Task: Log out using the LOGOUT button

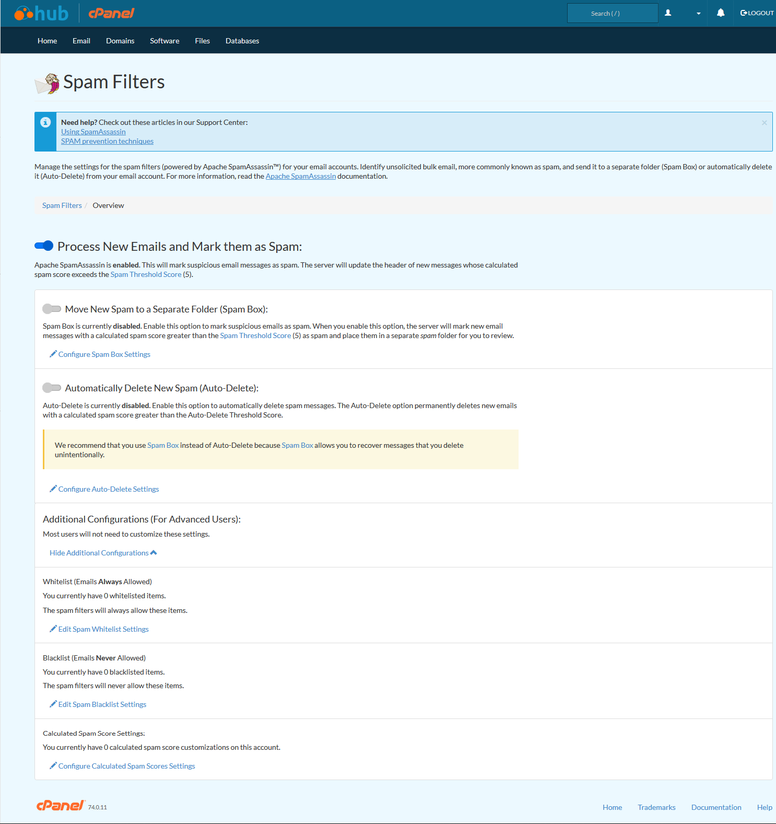Action: click(x=757, y=13)
